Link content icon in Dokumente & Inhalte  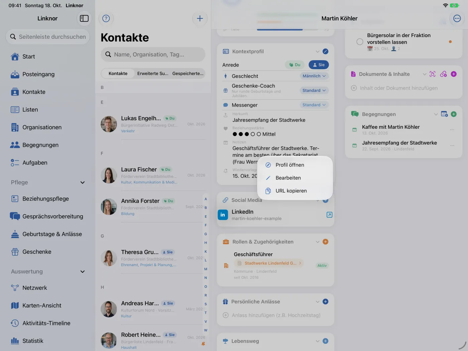(443, 74)
